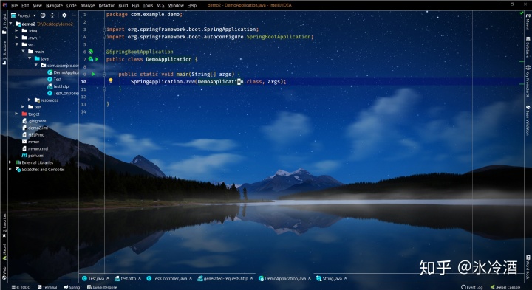Switch to the String.java editor tab

click(x=332, y=278)
